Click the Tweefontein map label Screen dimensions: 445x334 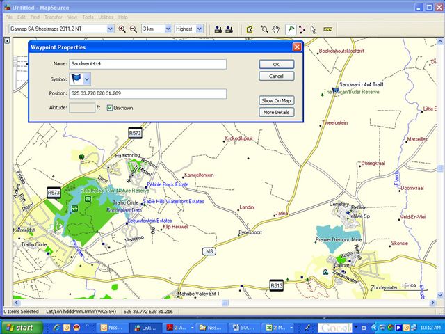[x=335, y=122]
